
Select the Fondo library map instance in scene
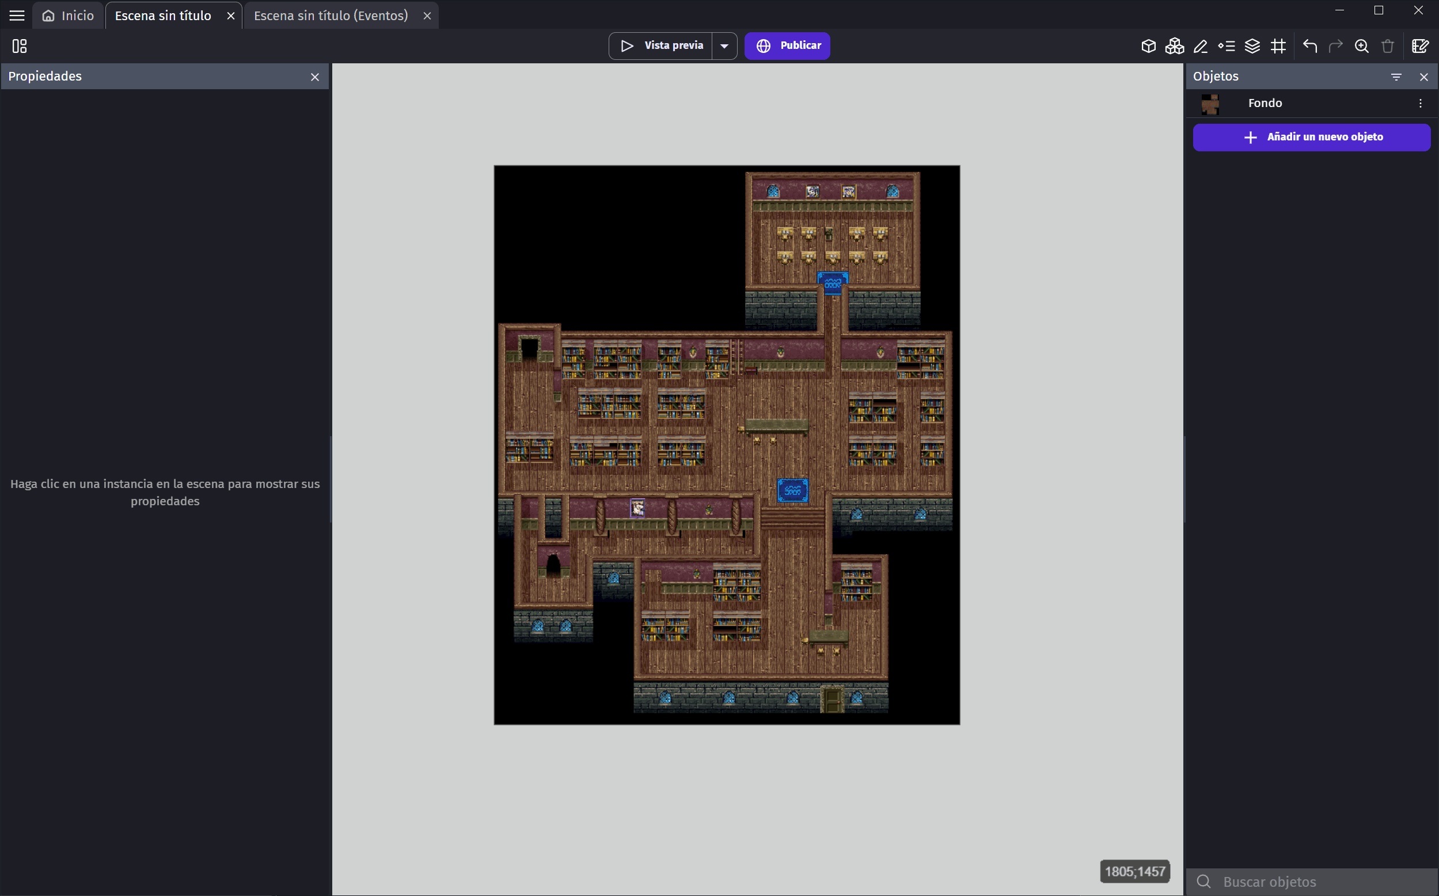point(727,444)
